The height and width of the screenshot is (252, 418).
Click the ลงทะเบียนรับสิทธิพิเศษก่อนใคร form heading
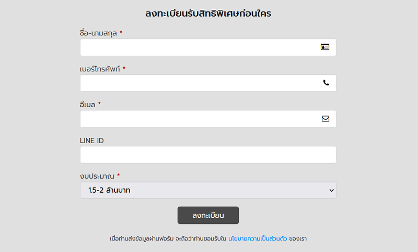tap(208, 14)
